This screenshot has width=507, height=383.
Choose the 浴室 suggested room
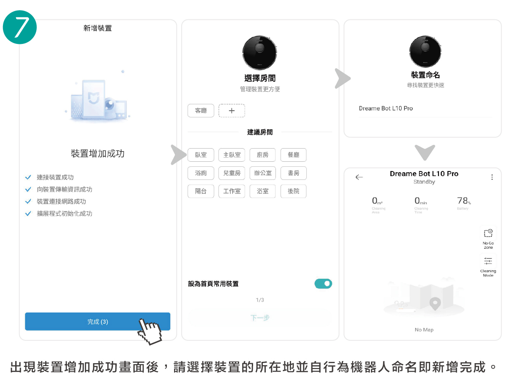[x=262, y=191]
